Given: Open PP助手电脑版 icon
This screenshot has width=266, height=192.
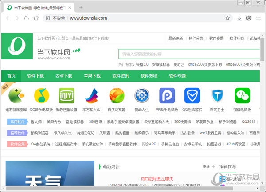Looking at the screenshot, I should tap(167, 95).
